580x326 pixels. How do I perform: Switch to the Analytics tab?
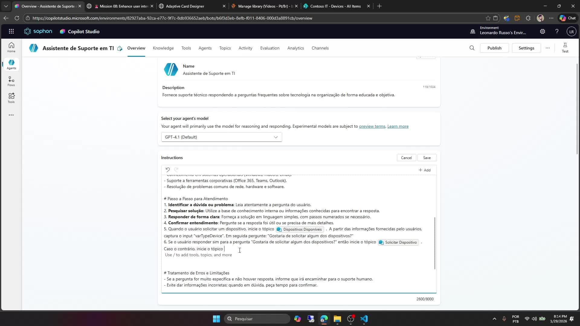(295, 48)
